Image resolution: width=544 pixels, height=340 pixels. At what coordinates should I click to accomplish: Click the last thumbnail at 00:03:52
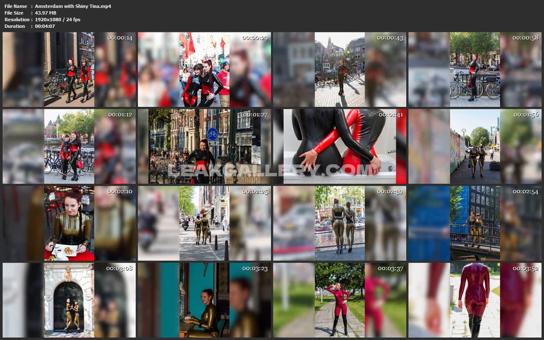coord(475,300)
